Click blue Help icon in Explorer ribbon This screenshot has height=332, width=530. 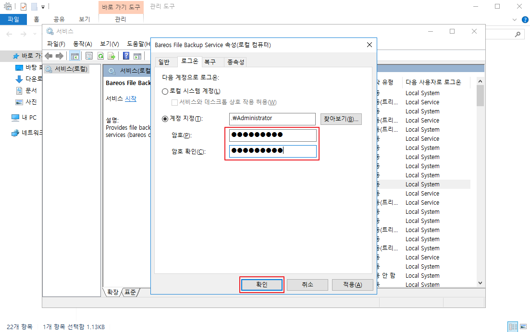click(525, 20)
